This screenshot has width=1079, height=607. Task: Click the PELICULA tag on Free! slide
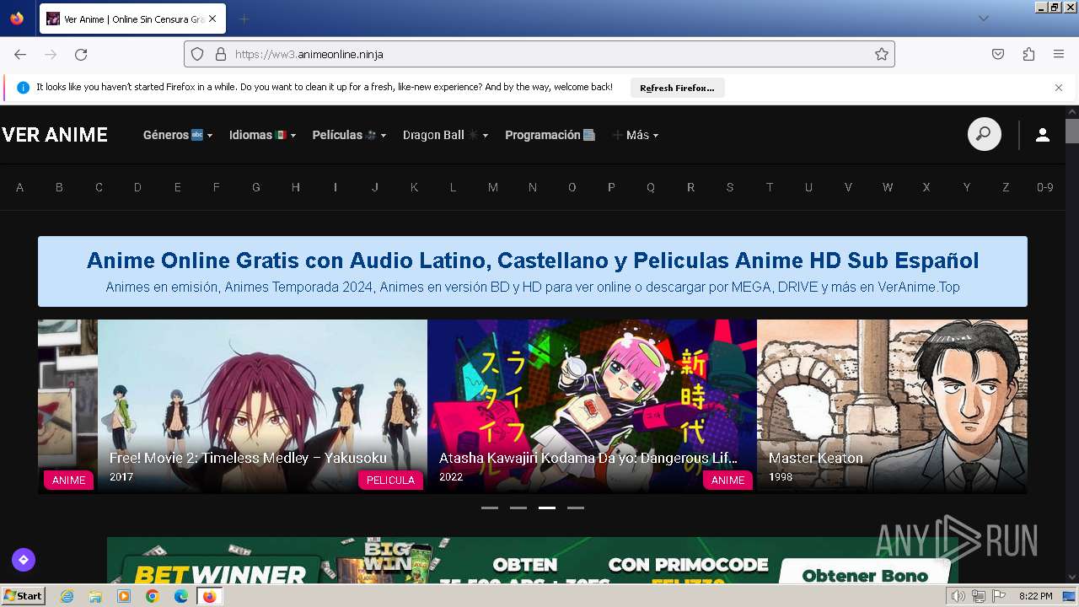tap(390, 480)
